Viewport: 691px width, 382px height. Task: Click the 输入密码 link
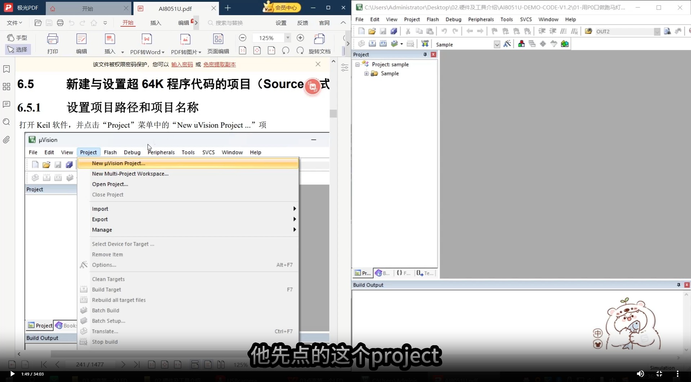point(182,65)
